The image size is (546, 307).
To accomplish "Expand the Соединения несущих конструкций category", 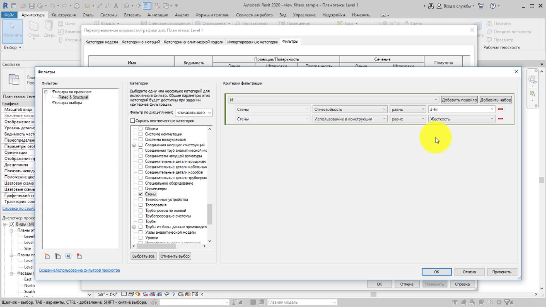I will [134, 145].
